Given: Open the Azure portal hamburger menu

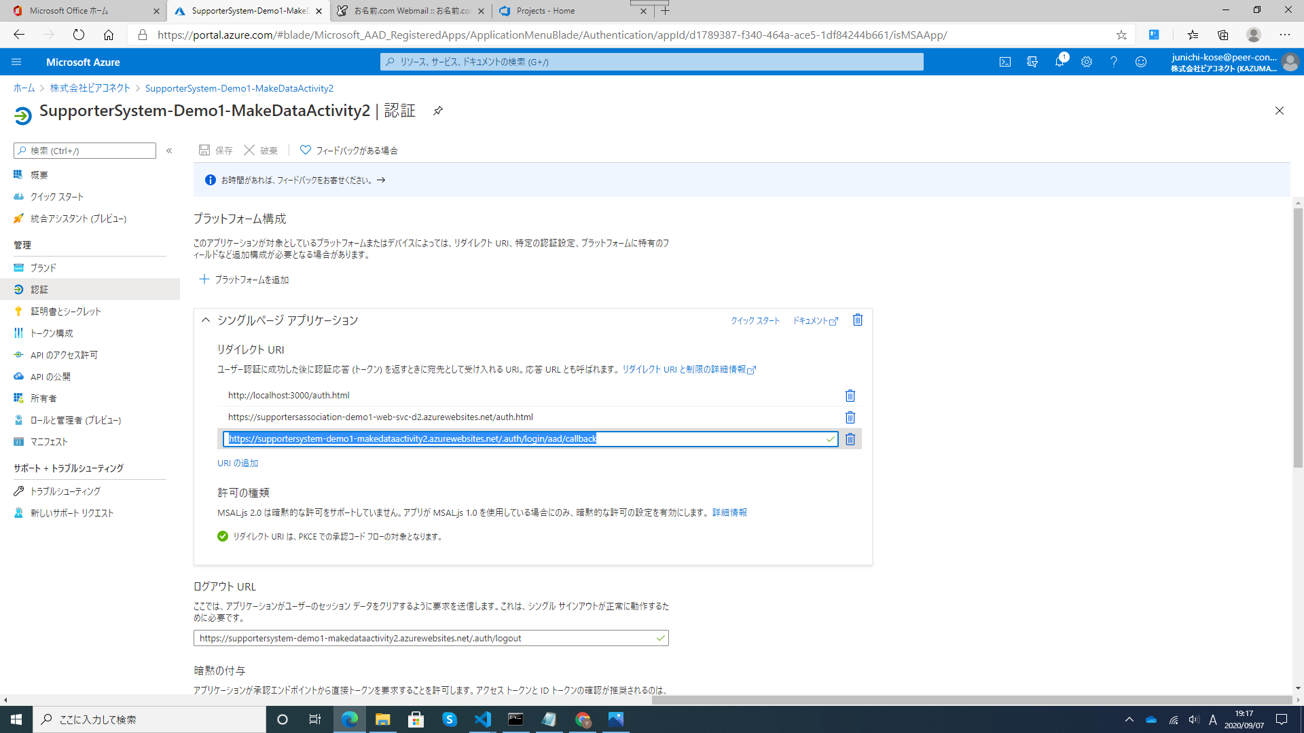Looking at the screenshot, I should pos(16,62).
